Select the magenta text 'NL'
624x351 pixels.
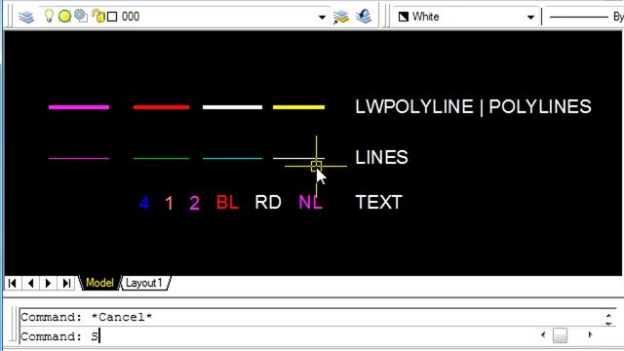point(310,202)
